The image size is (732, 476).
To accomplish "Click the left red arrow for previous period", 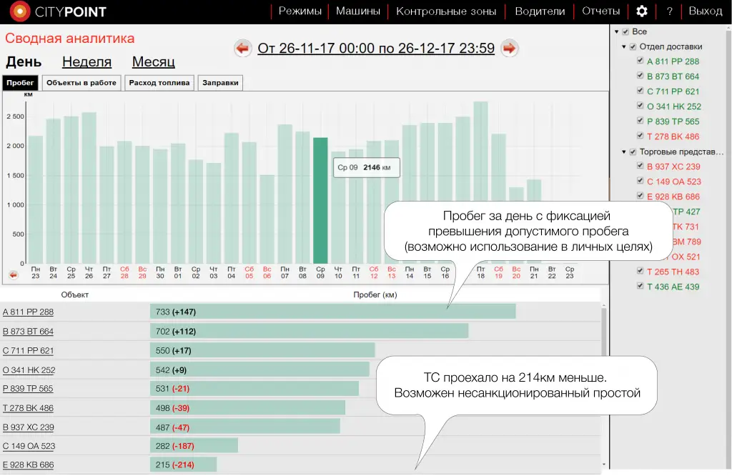I will (x=244, y=49).
